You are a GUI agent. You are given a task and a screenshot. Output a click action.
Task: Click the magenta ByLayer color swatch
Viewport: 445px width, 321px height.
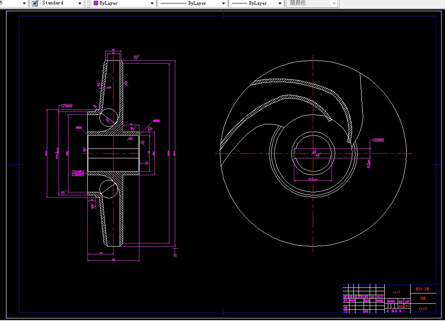point(96,3)
